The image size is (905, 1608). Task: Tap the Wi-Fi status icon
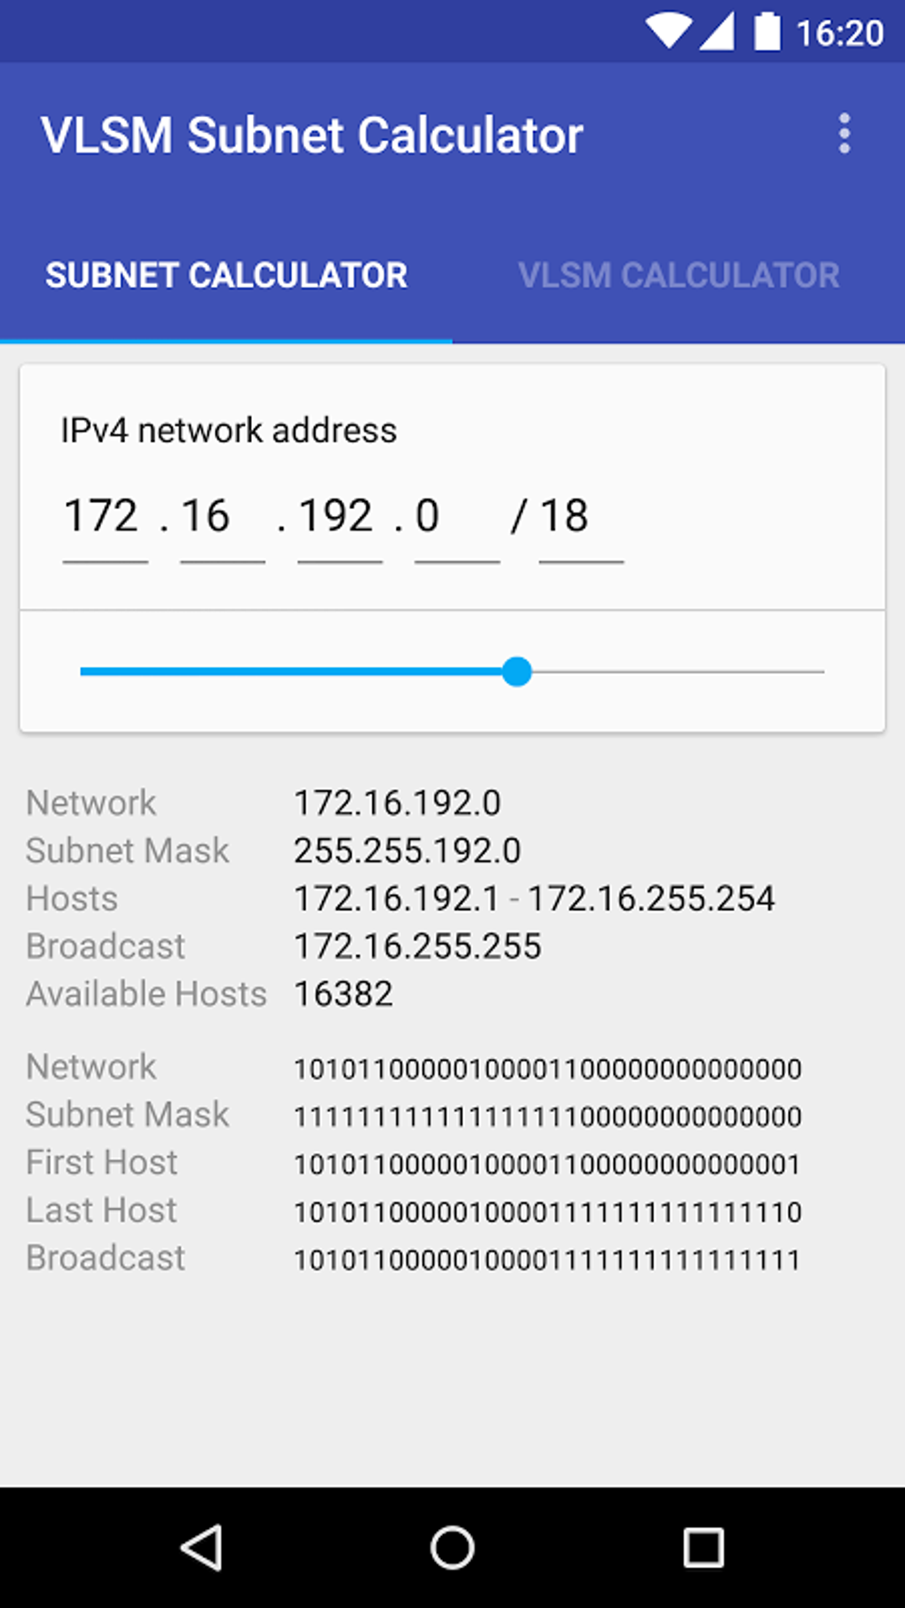pos(667,32)
